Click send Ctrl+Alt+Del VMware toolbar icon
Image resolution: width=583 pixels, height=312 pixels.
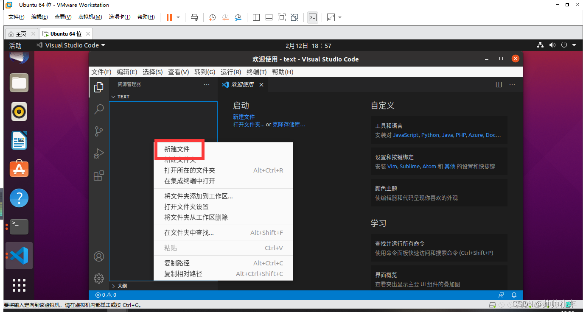[x=194, y=17]
